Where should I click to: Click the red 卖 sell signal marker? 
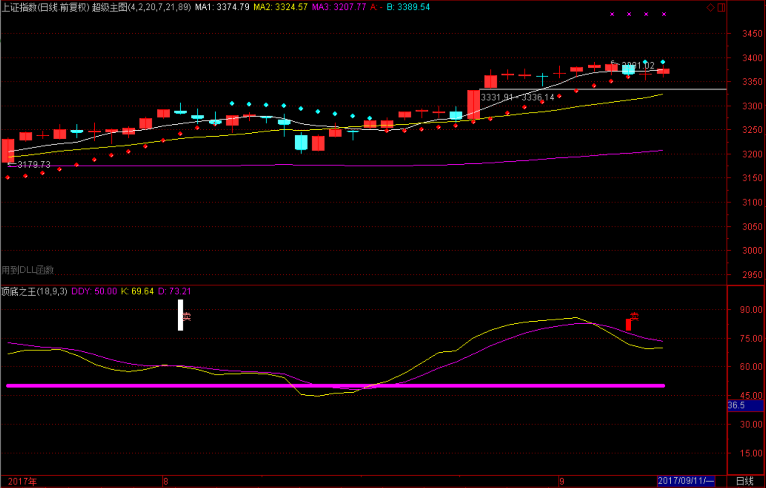(x=629, y=324)
